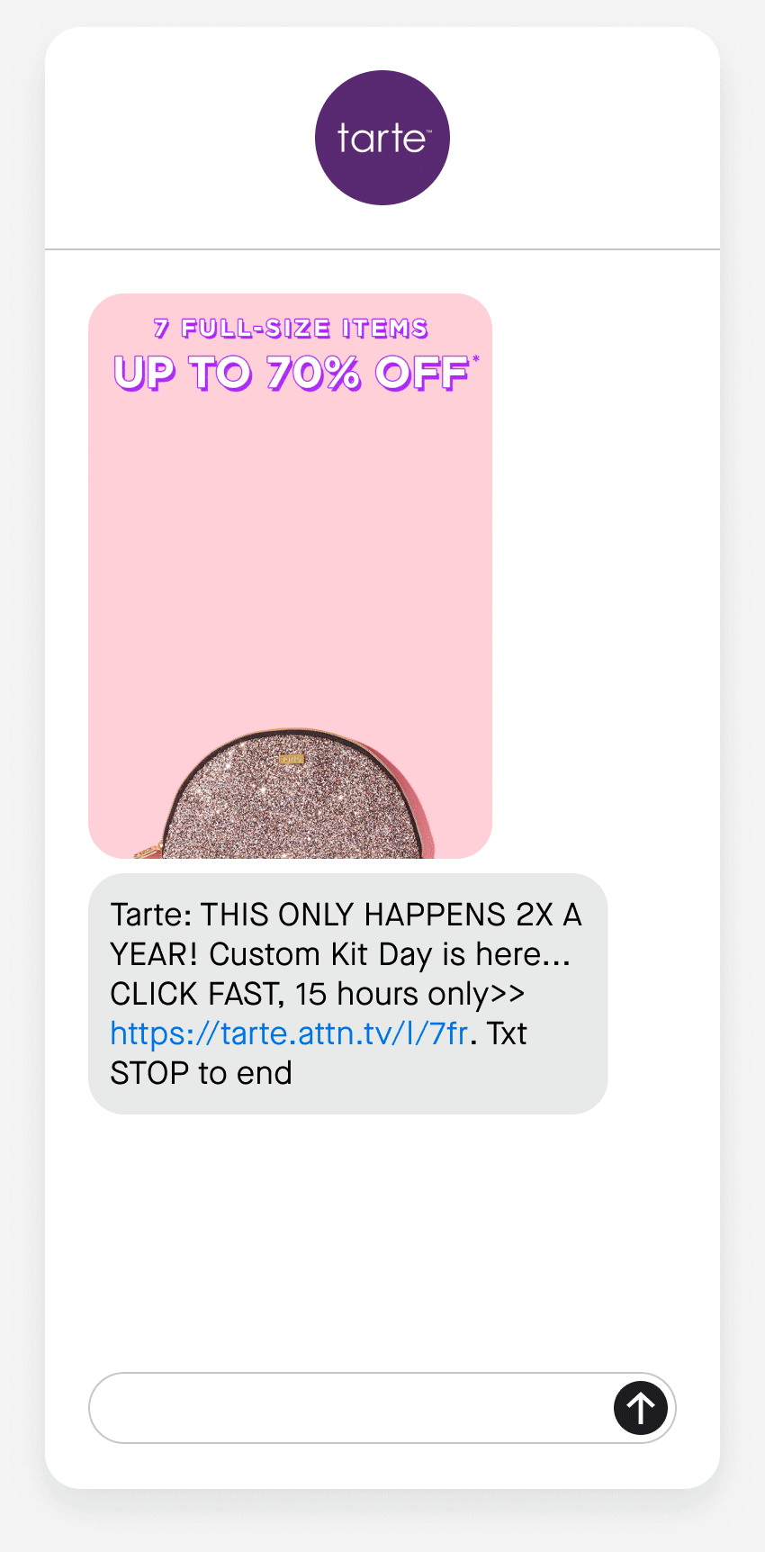Tap "CLICK FAST, 15 hours only>>" text
Image resolution: width=765 pixels, height=1552 pixels.
317,994
